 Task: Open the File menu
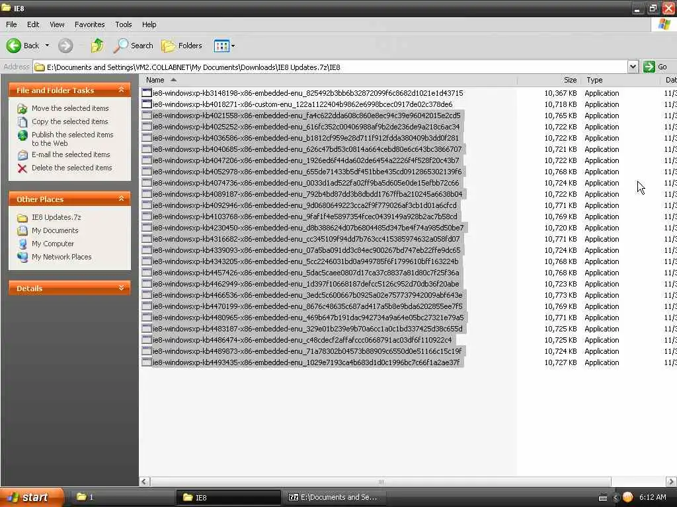point(11,24)
